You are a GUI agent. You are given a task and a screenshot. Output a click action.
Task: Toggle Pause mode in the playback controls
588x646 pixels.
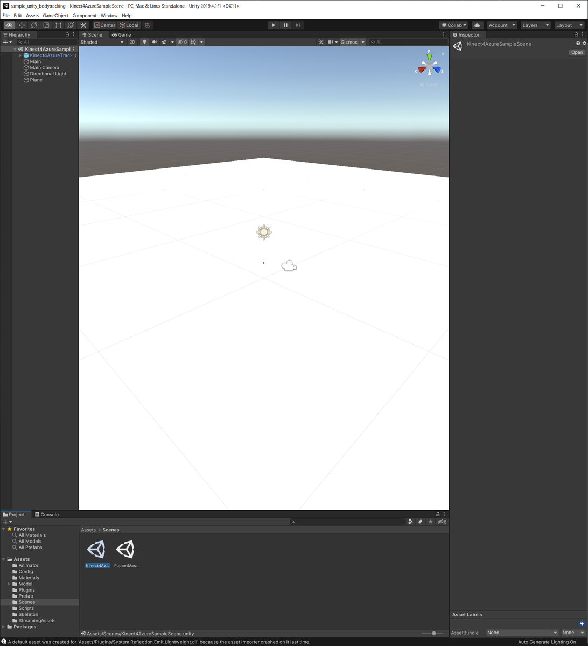(285, 25)
